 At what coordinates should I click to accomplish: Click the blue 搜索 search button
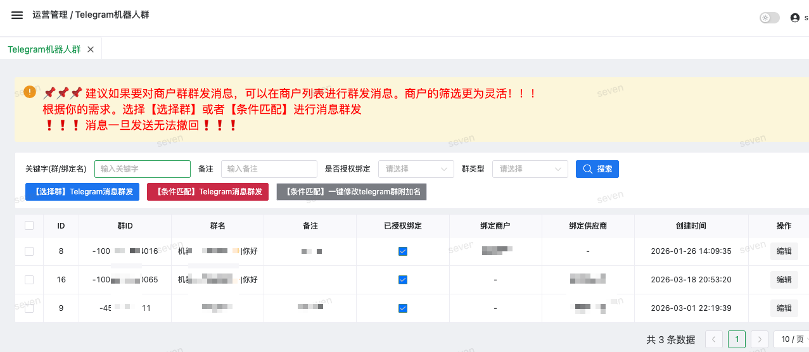click(597, 169)
